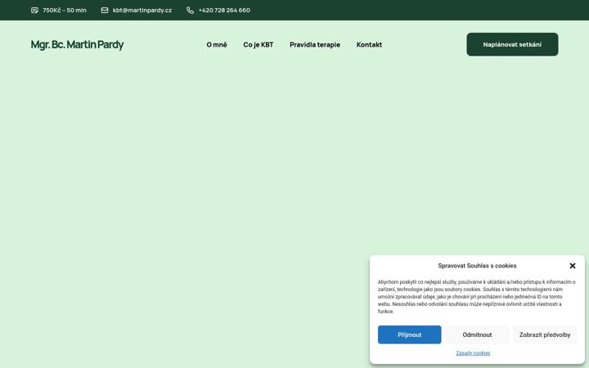Click the Naplánovat setkání button
This screenshot has width=589, height=368.
(x=512, y=44)
